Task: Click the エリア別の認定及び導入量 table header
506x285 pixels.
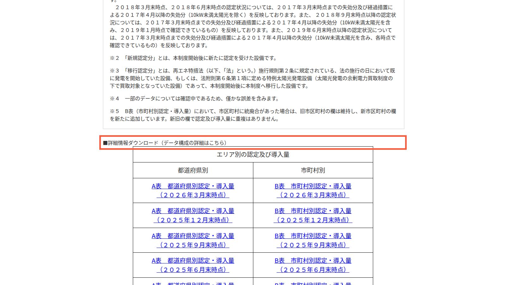Action: [253, 155]
